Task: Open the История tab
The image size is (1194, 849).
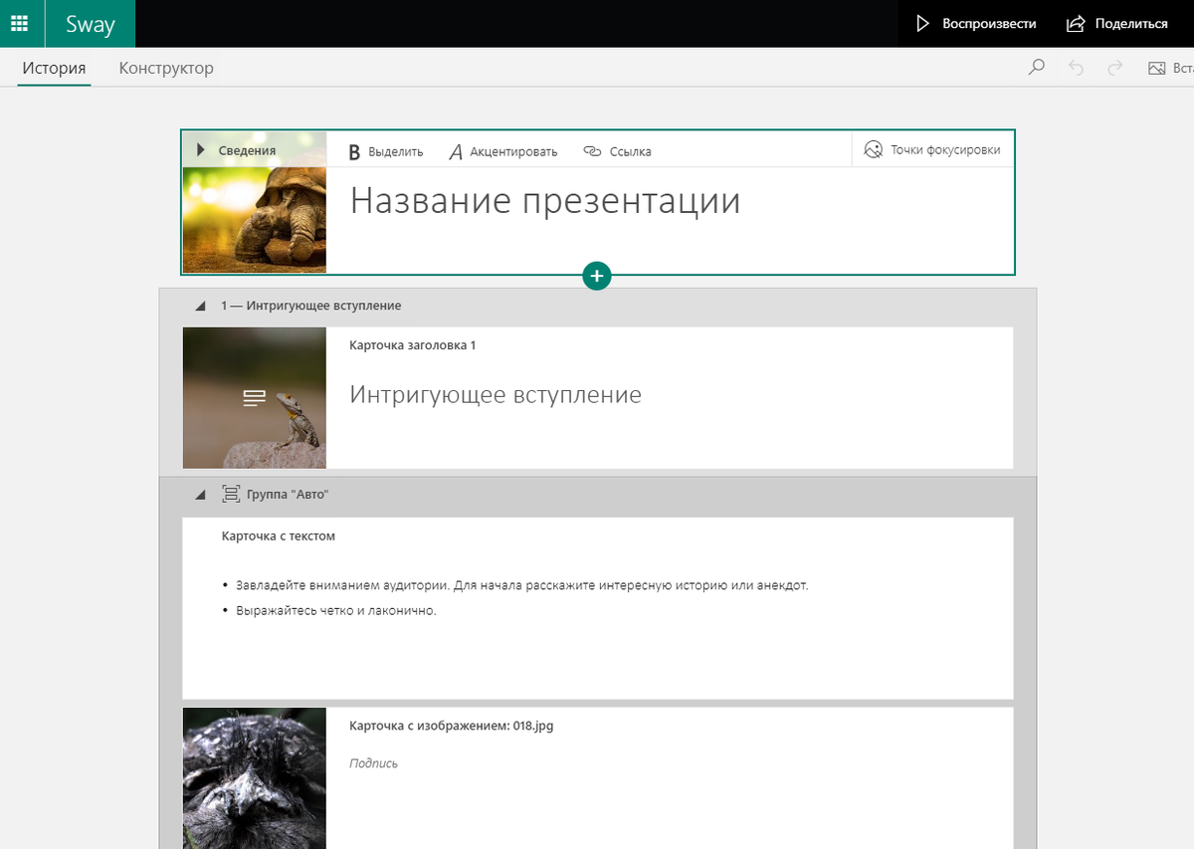Action: pyautogui.click(x=55, y=68)
